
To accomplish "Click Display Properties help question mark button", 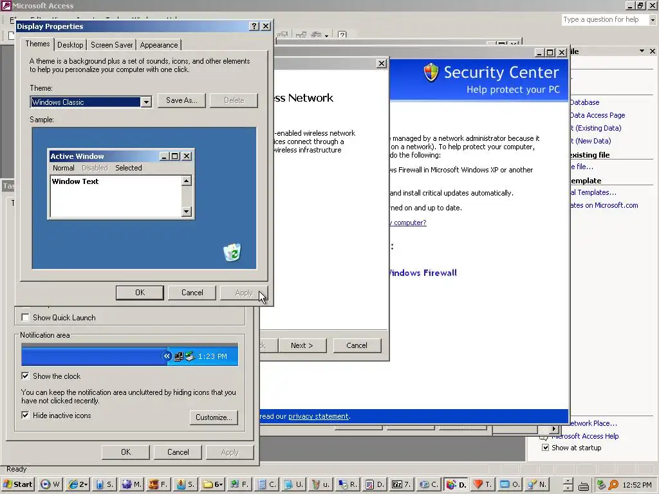I will 254,26.
